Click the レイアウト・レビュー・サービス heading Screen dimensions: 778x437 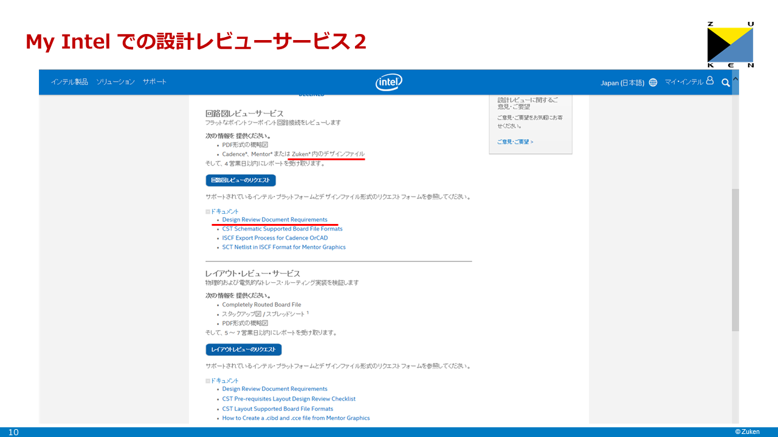(x=253, y=274)
